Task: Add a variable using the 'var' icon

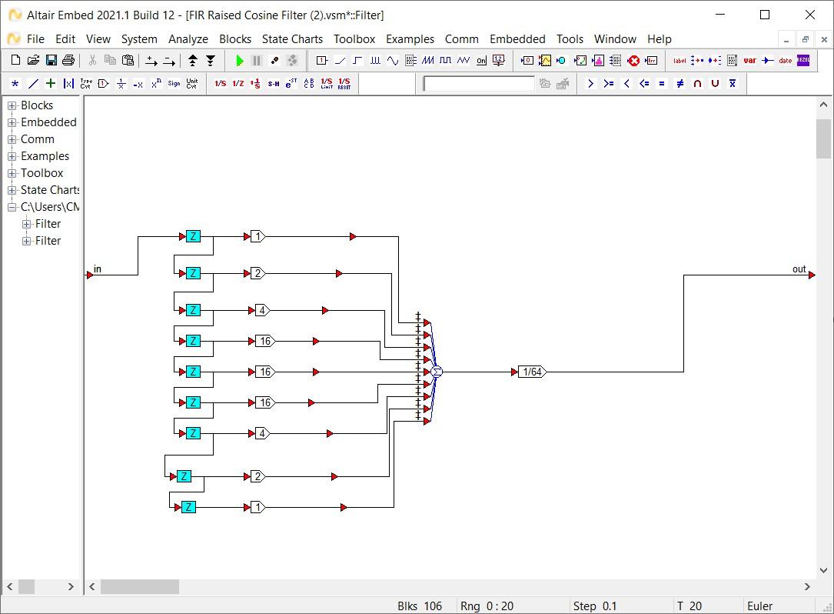Action: pos(749,61)
